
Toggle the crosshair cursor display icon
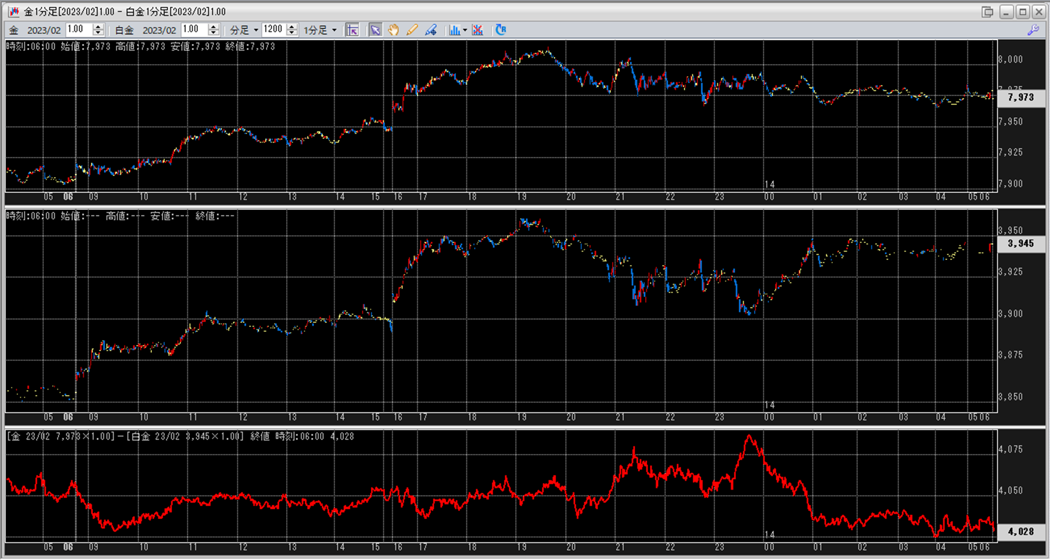352,30
